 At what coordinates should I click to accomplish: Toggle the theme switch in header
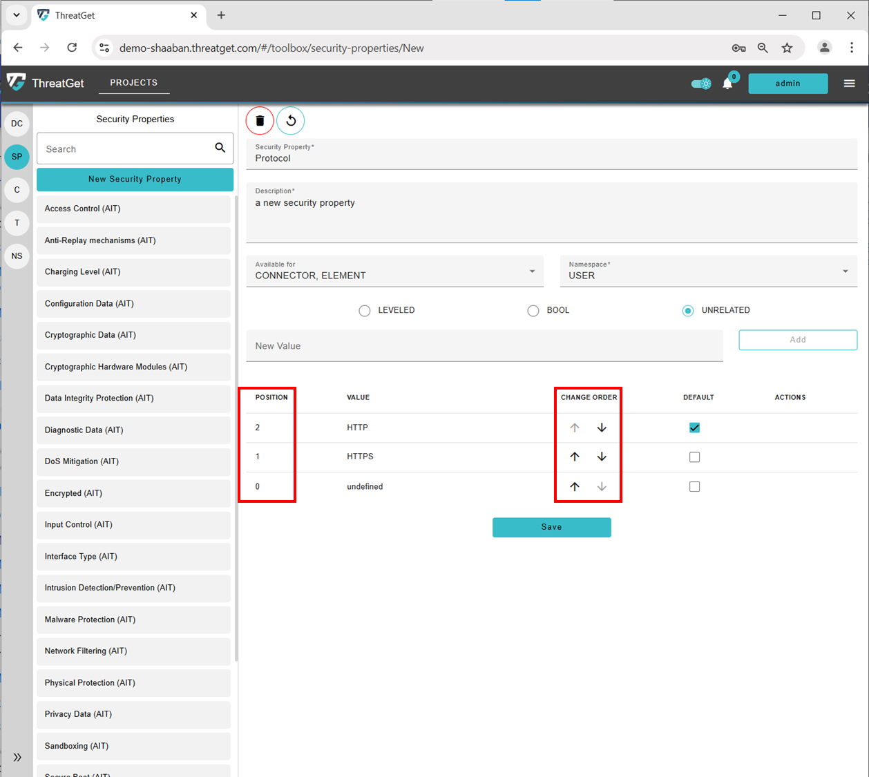click(701, 84)
